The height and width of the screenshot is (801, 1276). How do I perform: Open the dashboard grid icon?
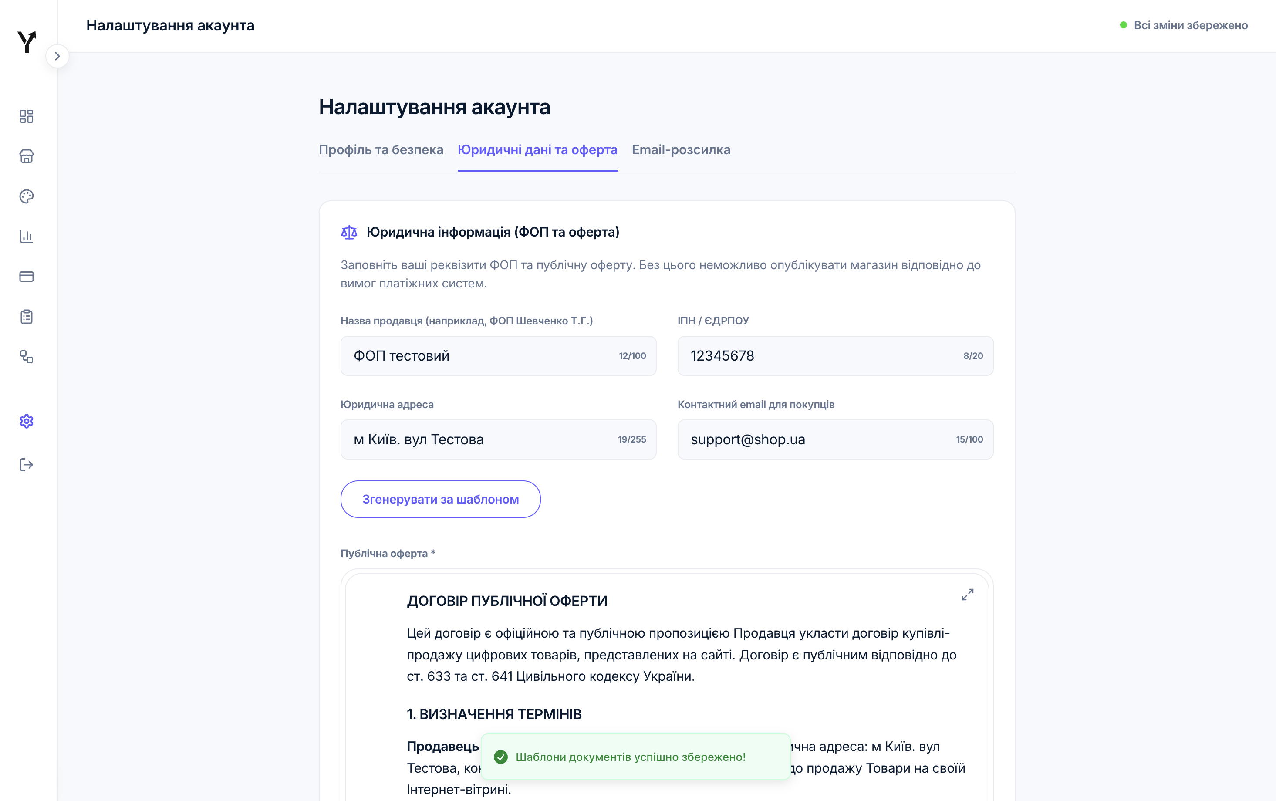pos(27,116)
